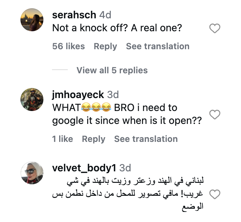Expand View all 5 replies
Screen dimensions: 241x222
point(112,70)
